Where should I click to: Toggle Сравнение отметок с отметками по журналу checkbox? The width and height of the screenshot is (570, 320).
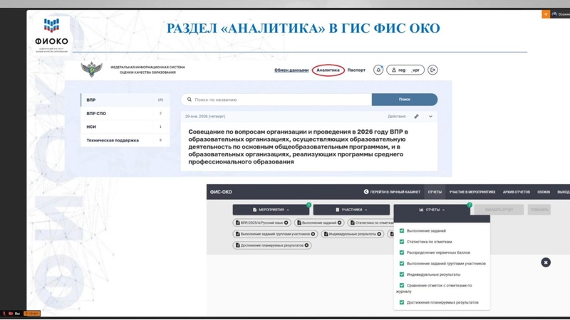402,286
